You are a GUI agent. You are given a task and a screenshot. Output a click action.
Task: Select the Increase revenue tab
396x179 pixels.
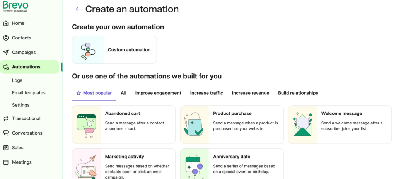coord(250,93)
